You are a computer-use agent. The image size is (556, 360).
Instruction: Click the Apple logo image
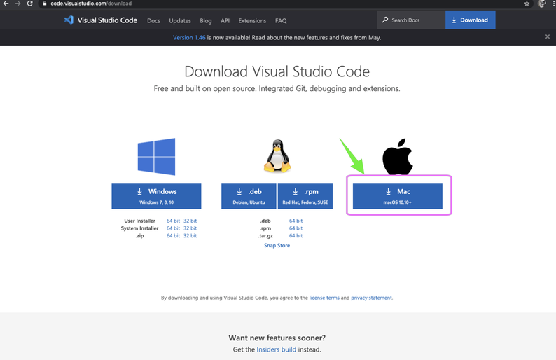pyautogui.click(x=397, y=157)
